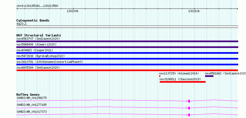Click the Cytogenetic Bands track title
Screen dimensions: 246x118
(x=33, y=20)
